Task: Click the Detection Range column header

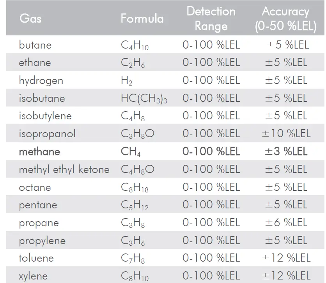Action: point(211,19)
